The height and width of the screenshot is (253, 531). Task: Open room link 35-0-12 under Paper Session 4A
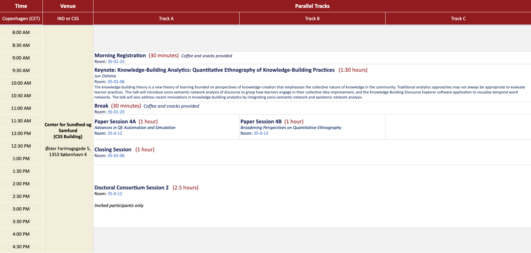point(115,133)
